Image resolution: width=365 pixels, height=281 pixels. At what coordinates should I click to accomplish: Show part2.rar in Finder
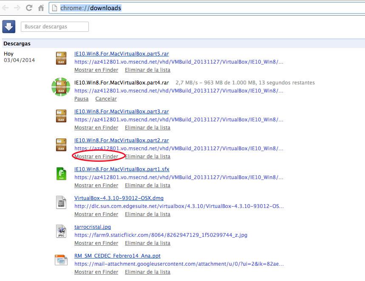[96, 157]
